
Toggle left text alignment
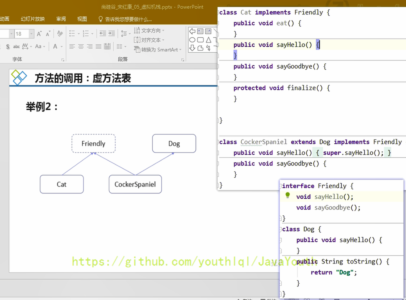(x=72, y=46)
